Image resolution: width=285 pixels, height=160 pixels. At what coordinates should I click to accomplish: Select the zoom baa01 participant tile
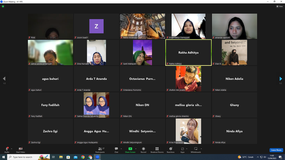96,26
